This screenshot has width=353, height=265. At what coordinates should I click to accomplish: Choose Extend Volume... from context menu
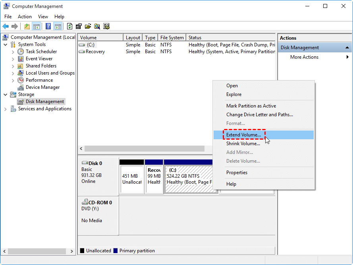[263, 135]
